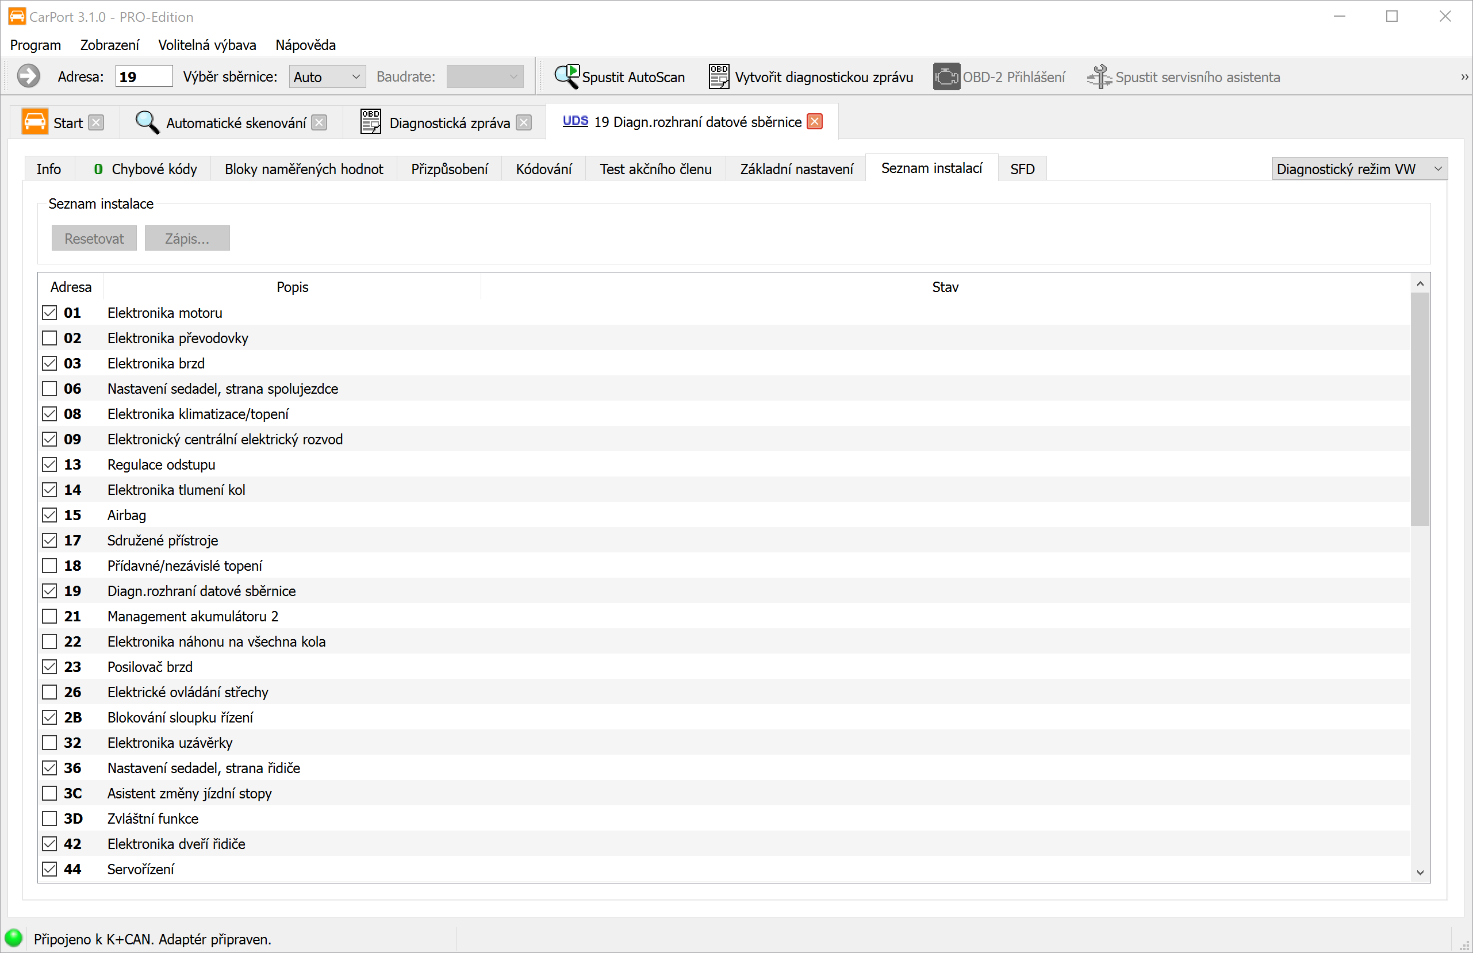This screenshot has width=1473, height=953.
Task: Click the Zápis... button
Action: pyautogui.click(x=187, y=238)
